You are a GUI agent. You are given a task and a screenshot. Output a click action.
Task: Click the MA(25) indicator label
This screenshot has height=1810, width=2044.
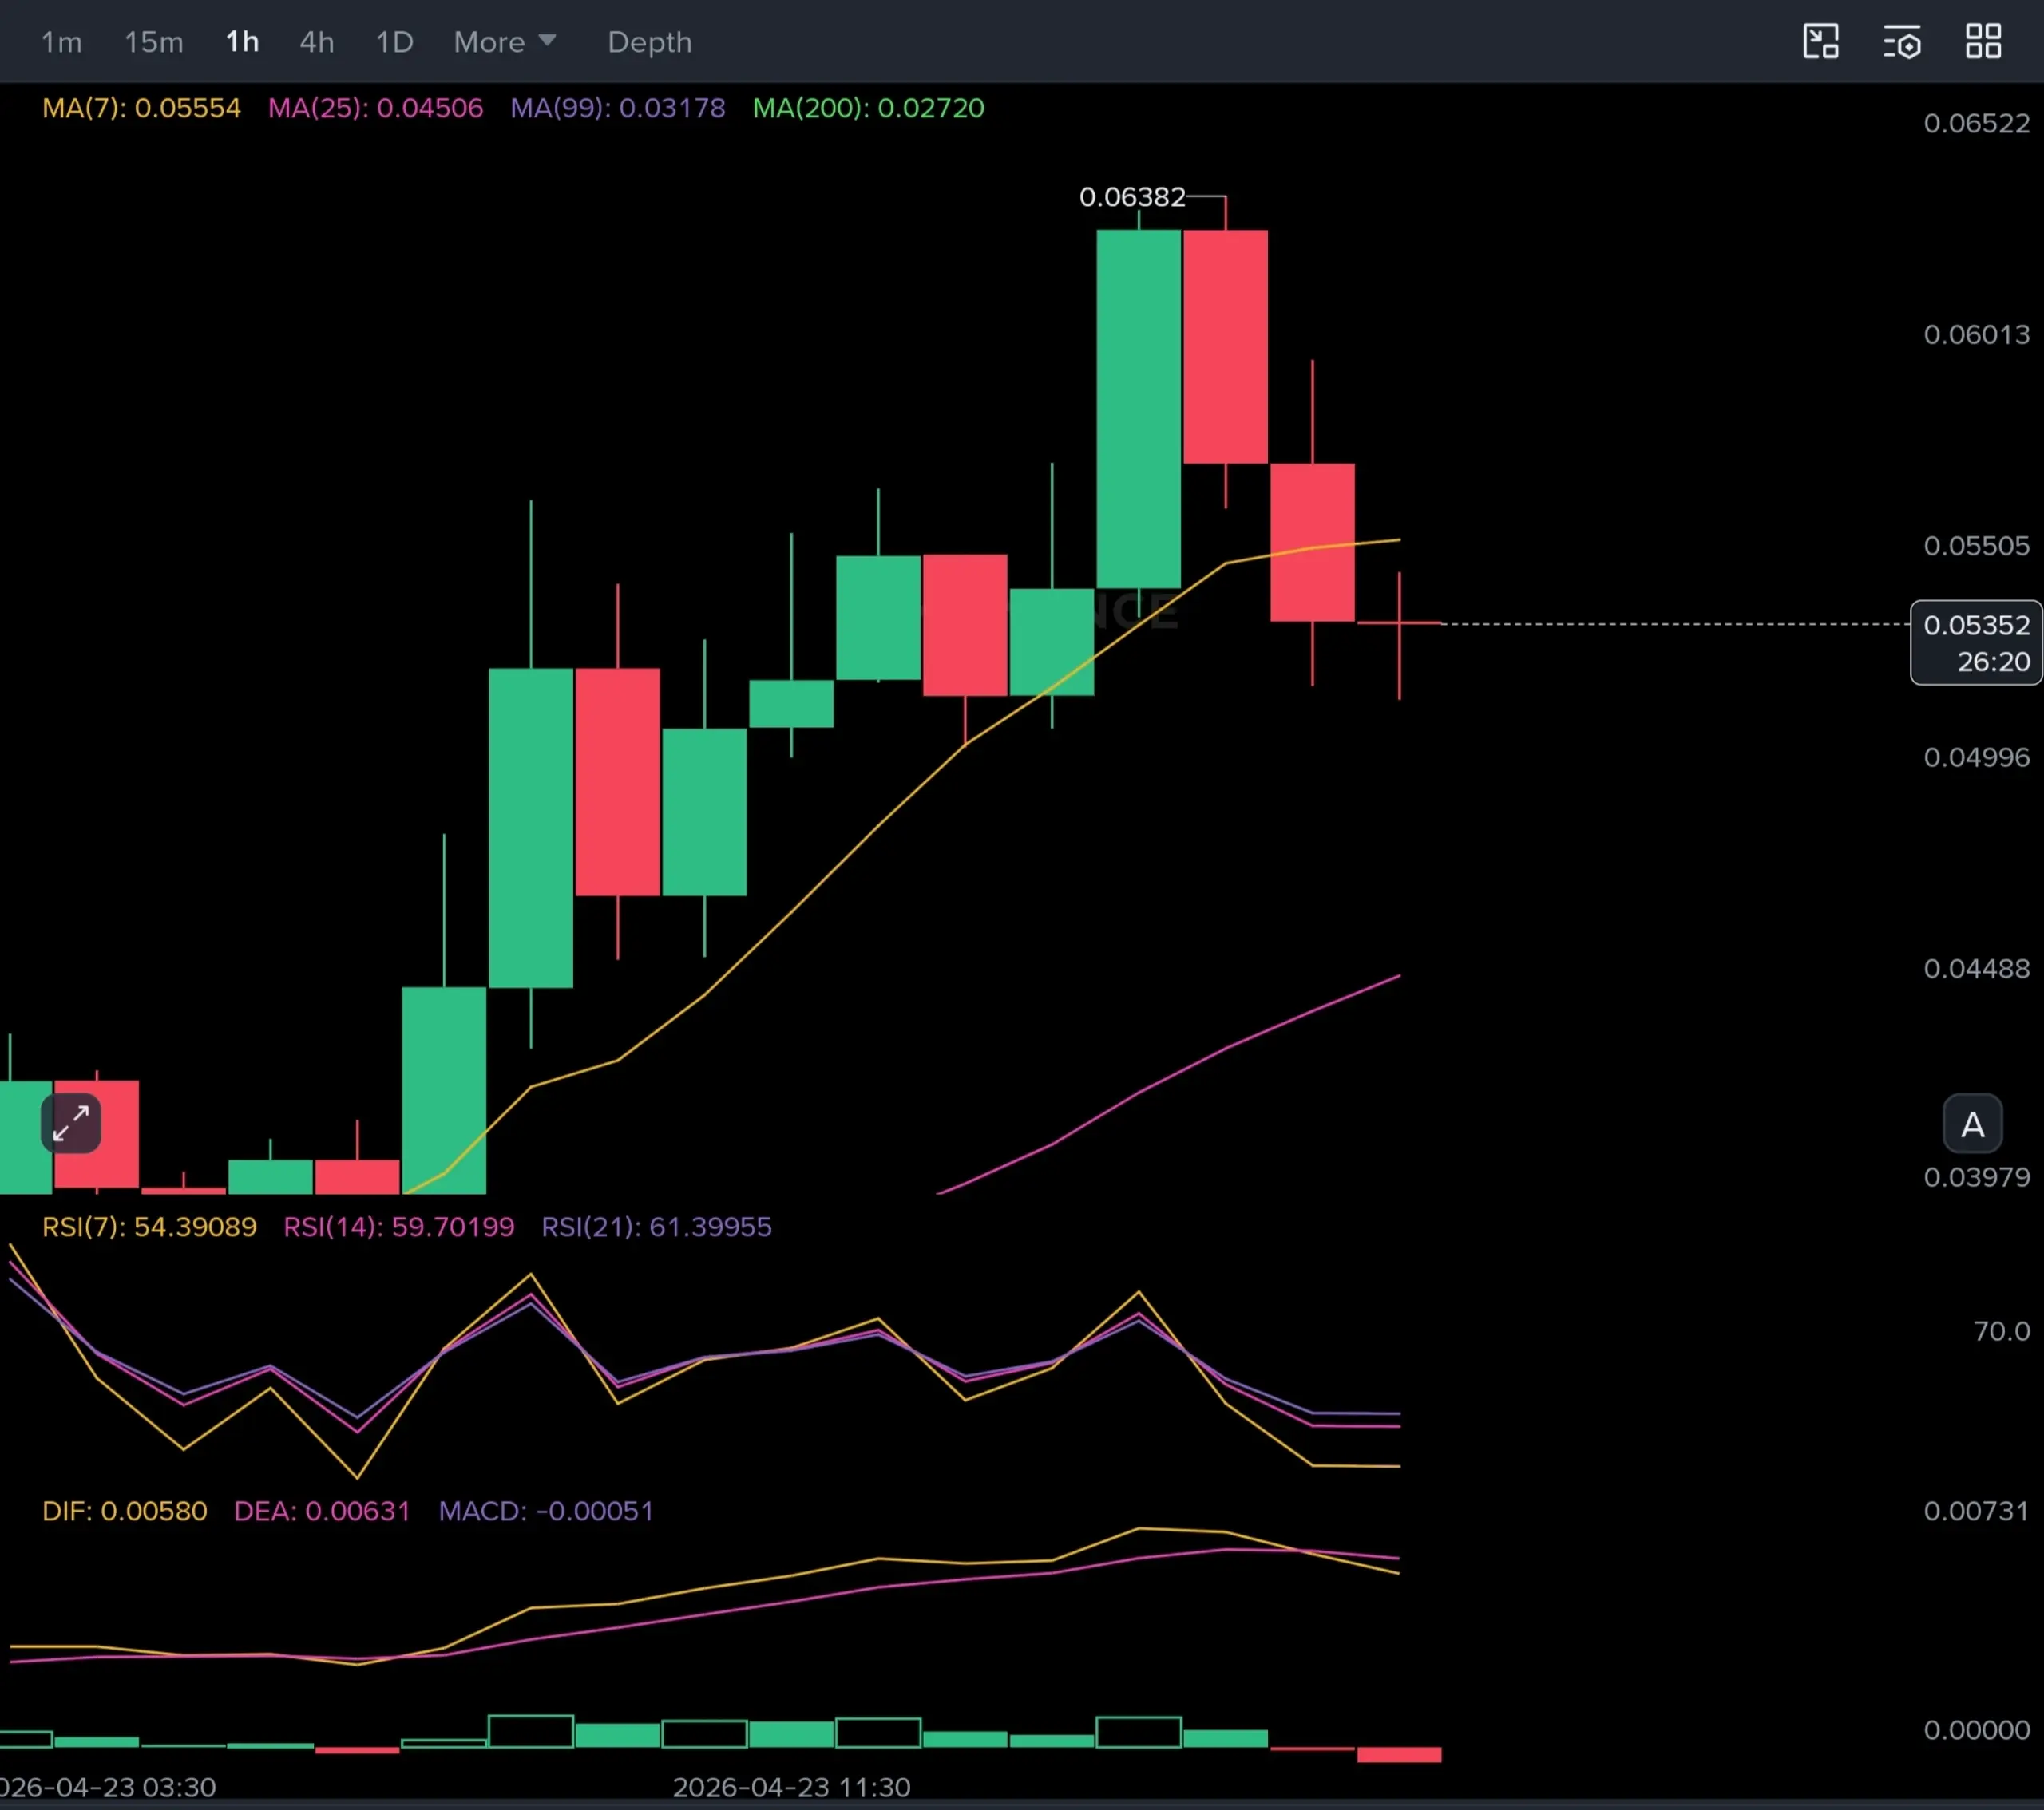coord(375,108)
